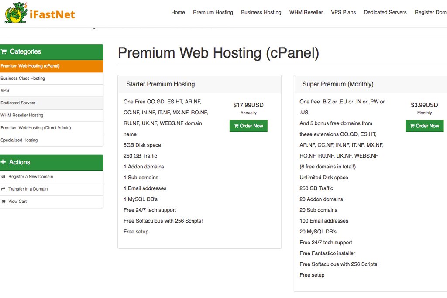
Task: Open the Home page from navigation
Action: [x=178, y=12]
